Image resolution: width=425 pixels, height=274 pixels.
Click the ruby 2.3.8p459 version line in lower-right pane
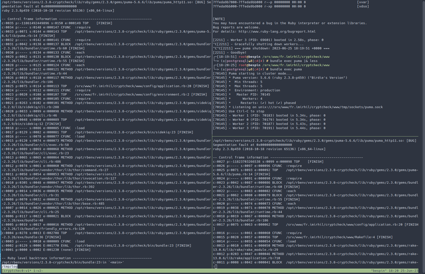pos(269,149)
